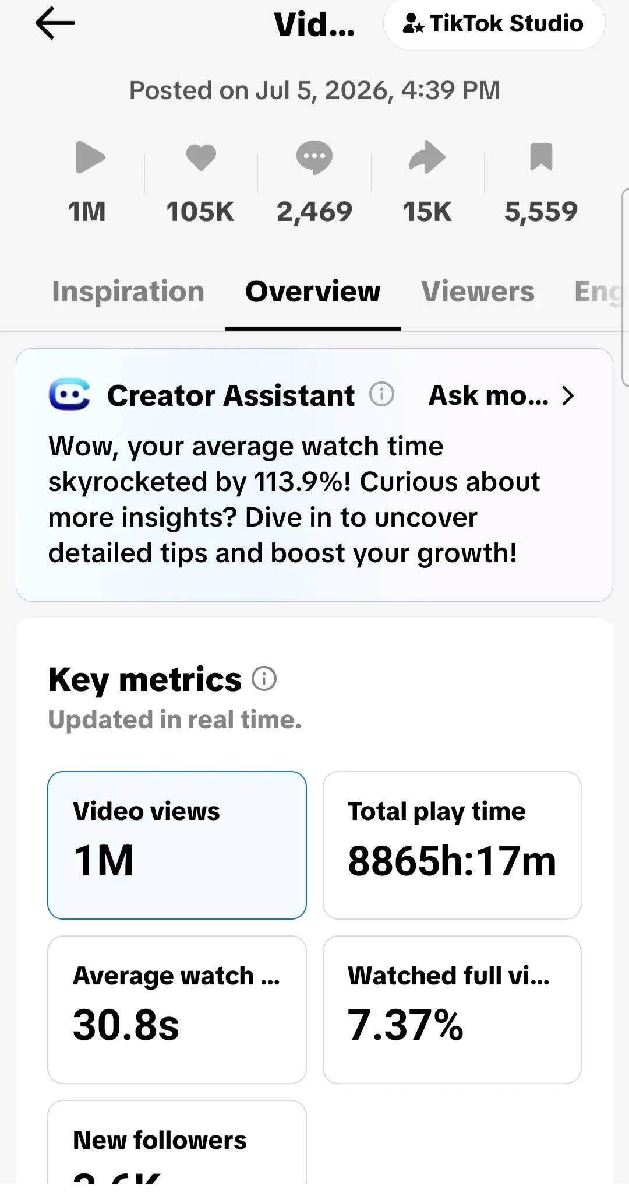Open the Key metrics info icon
Image resolution: width=629 pixels, height=1192 pixels.
(264, 678)
